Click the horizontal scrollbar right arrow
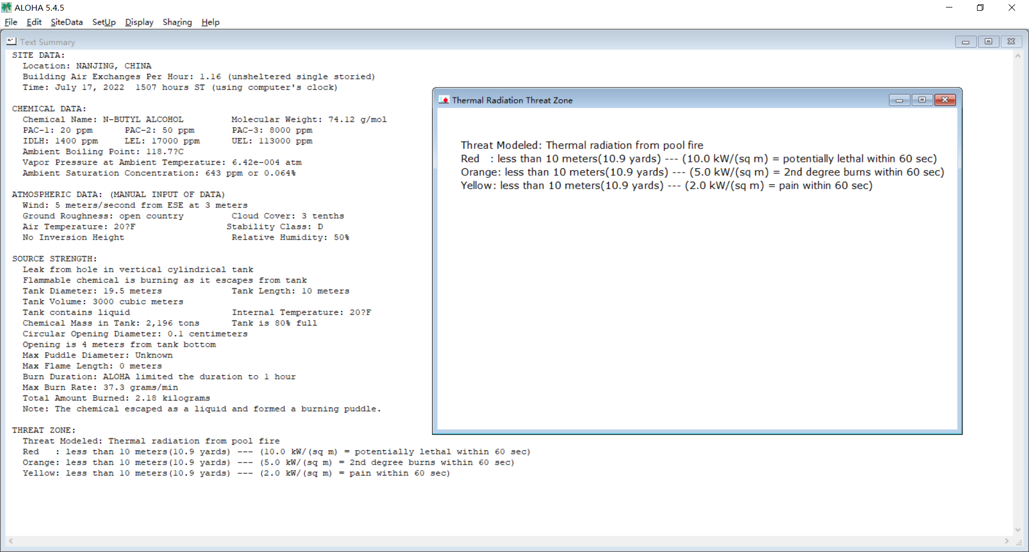This screenshot has height=552, width=1029. pyautogui.click(x=1006, y=541)
